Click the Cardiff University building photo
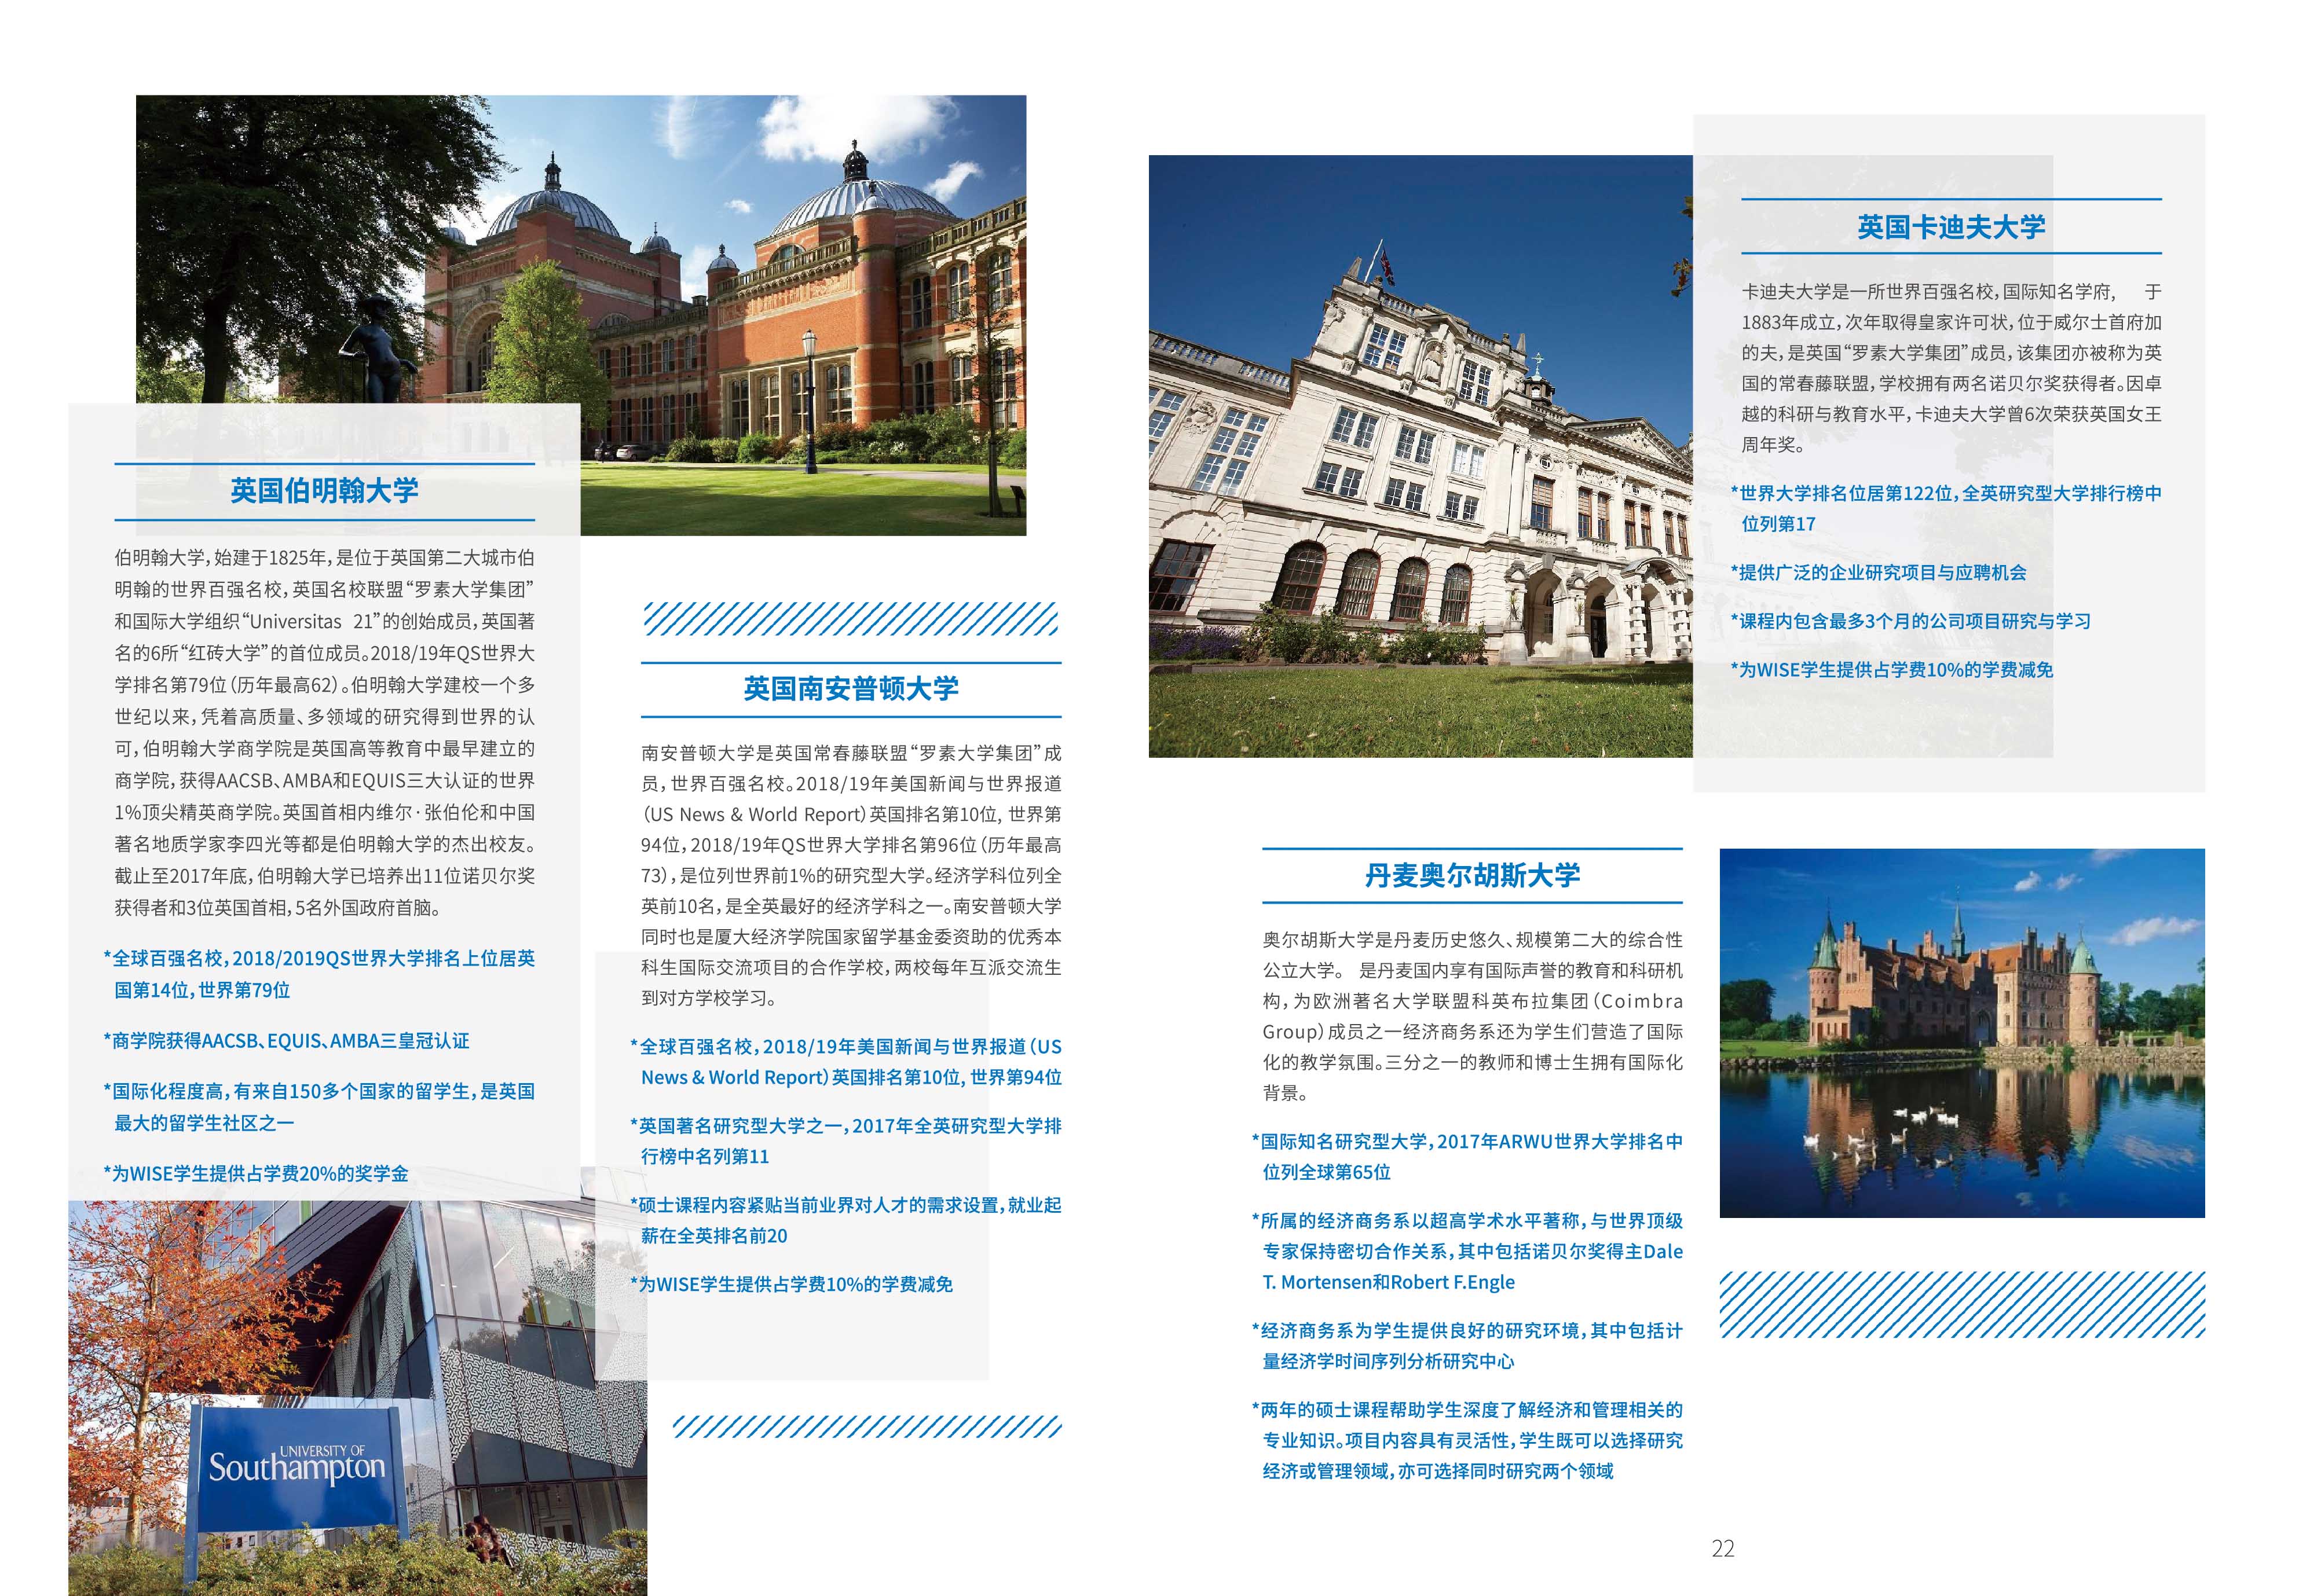The height and width of the screenshot is (1596, 2299). 1421,455
